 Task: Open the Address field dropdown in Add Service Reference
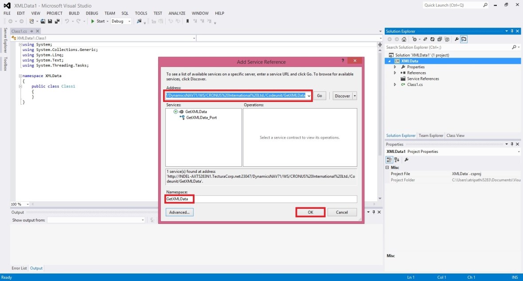[x=309, y=95]
